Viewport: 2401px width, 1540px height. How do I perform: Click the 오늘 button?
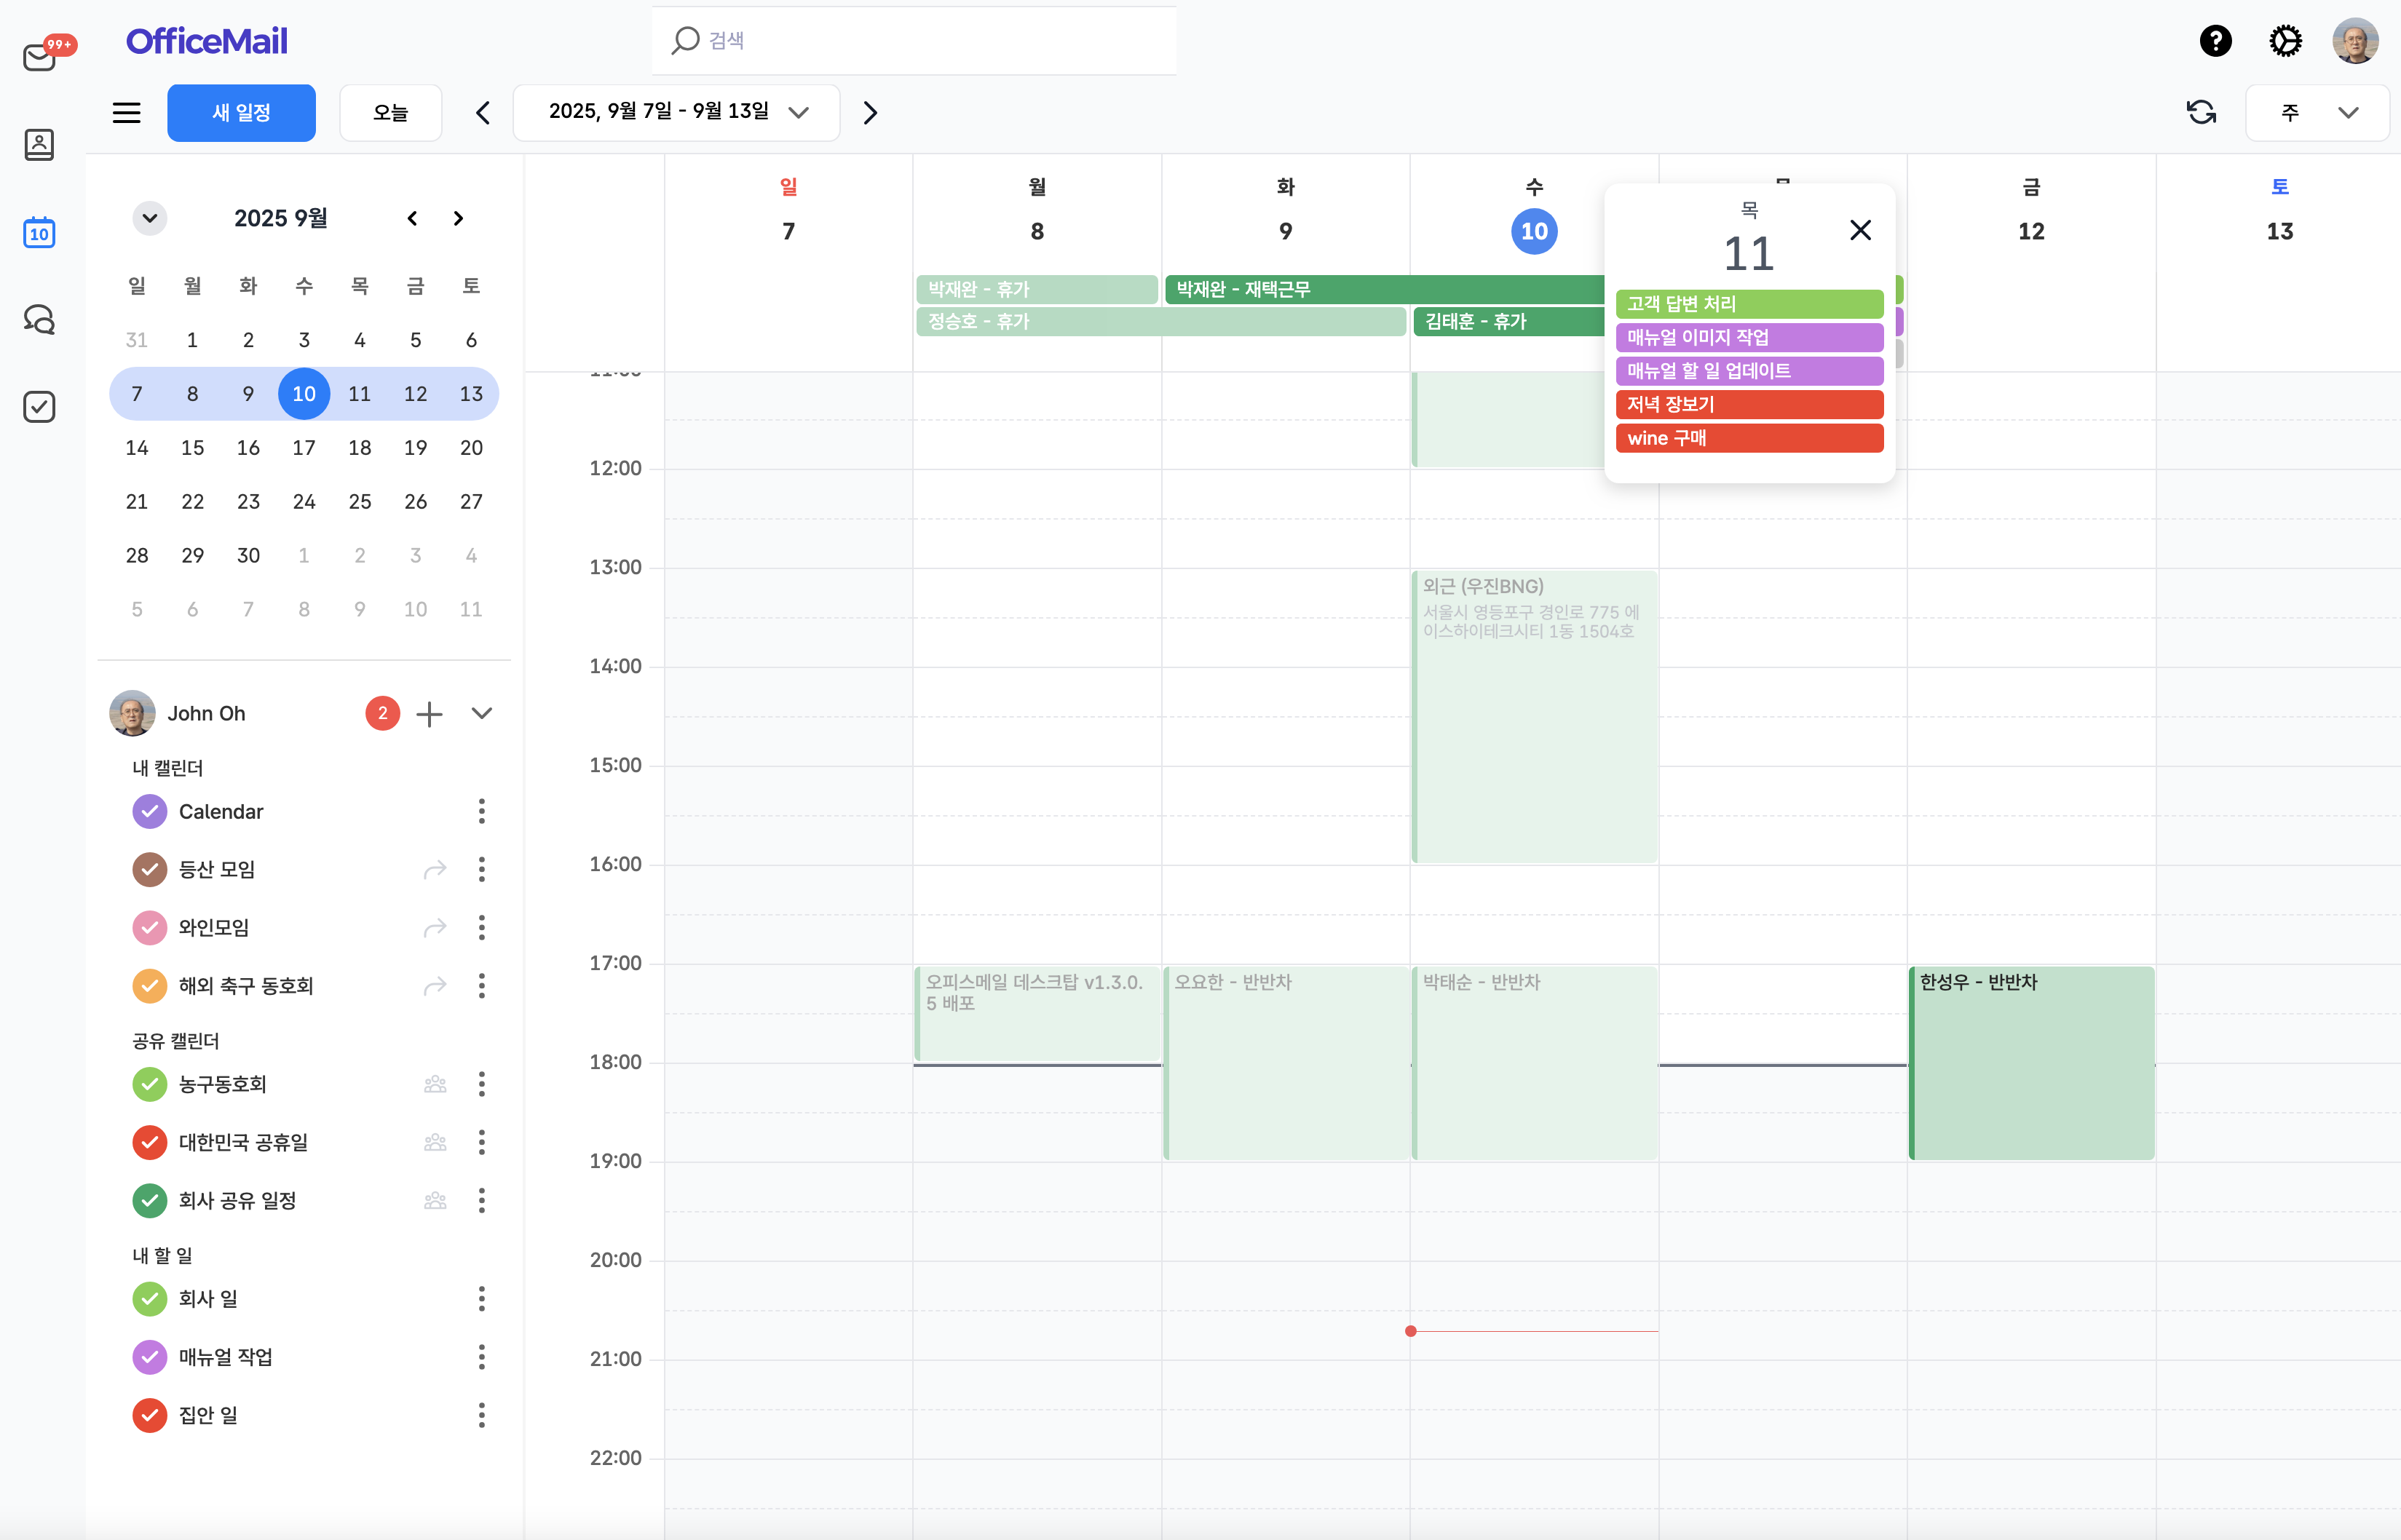click(x=390, y=112)
